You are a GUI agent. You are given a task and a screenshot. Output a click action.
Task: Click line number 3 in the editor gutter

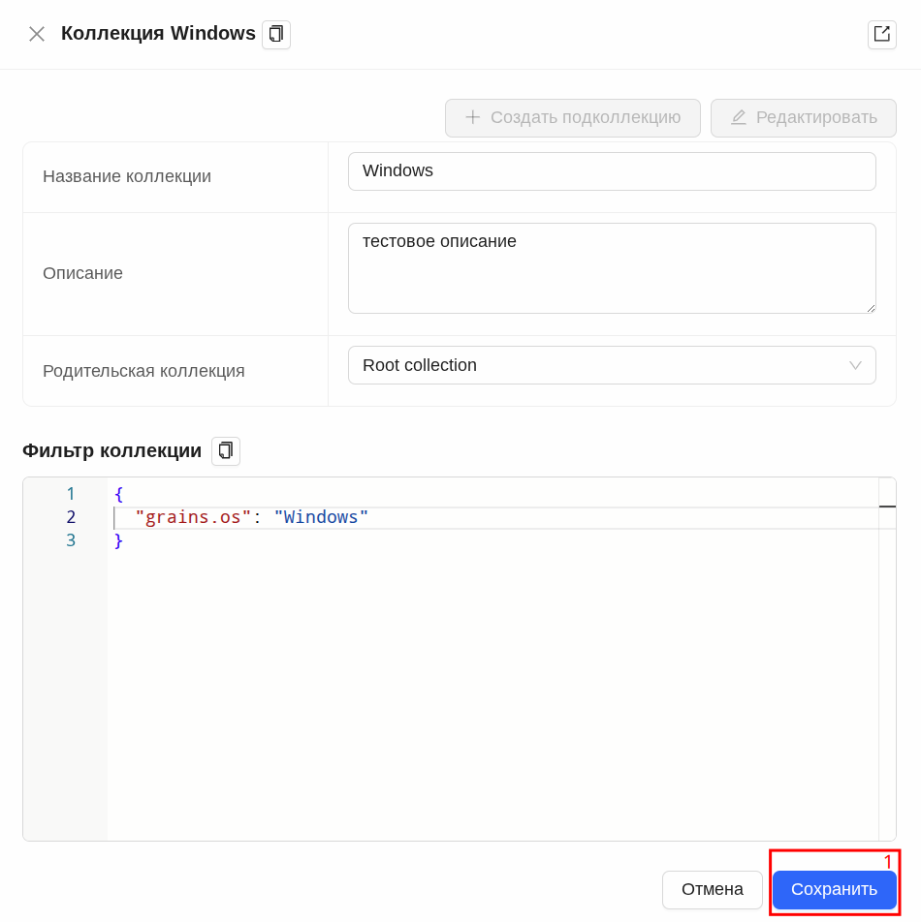[71, 540]
